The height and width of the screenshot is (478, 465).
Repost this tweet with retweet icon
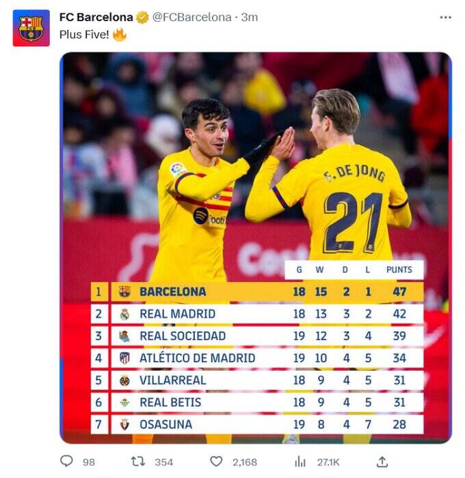pos(138,462)
